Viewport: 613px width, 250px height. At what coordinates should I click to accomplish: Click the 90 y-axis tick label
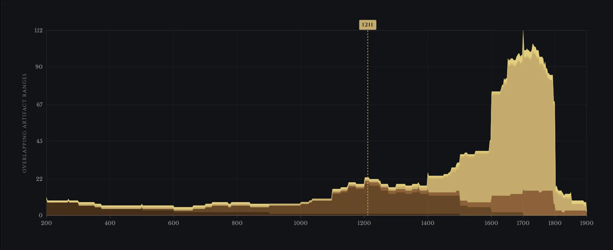[39, 67]
